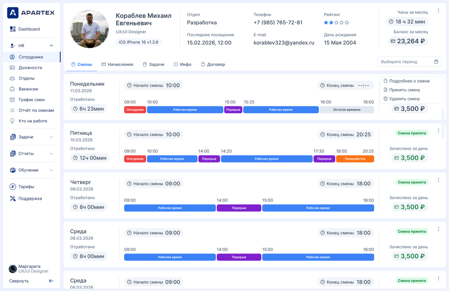Switch to the Смены tab
The height and width of the screenshot is (291, 449).
point(81,64)
